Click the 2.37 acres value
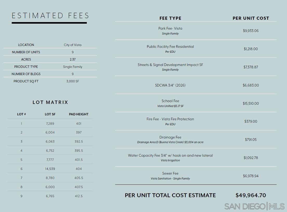287x212 pixels. pos(73,59)
